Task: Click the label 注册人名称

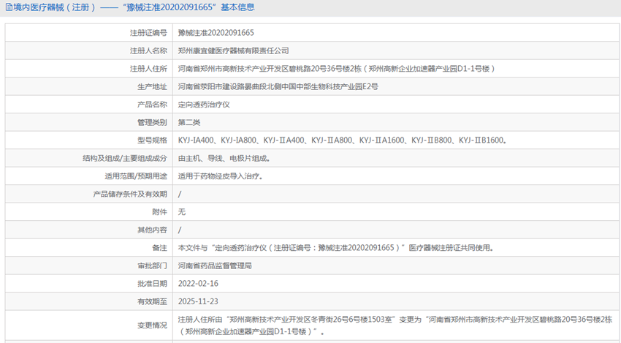Action: coord(148,50)
